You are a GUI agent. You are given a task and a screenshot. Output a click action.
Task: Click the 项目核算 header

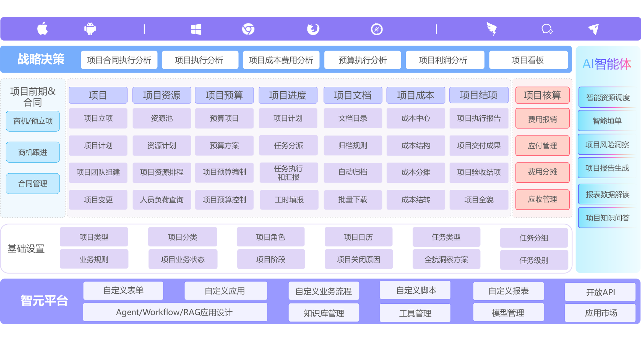click(x=542, y=95)
